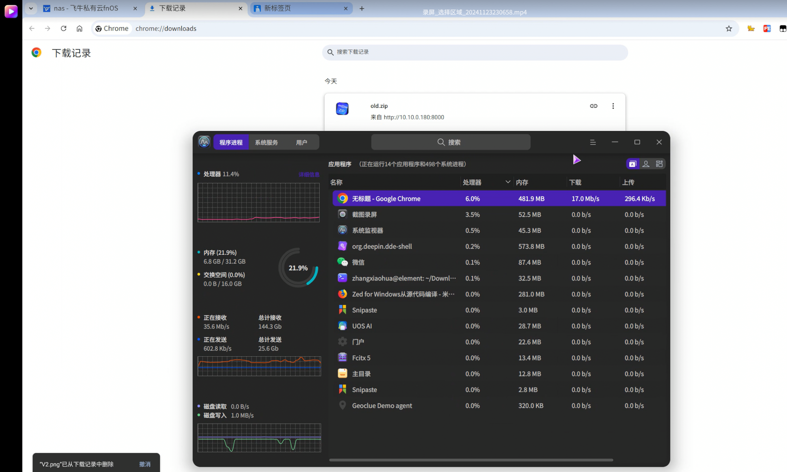Show all processes view icon
Viewport: 787px width, 472px height.
click(x=659, y=164)
